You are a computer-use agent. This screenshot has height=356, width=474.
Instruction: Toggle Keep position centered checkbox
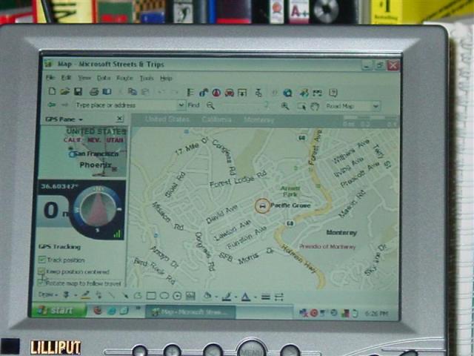pyautogui.click(x=41, y=271)
